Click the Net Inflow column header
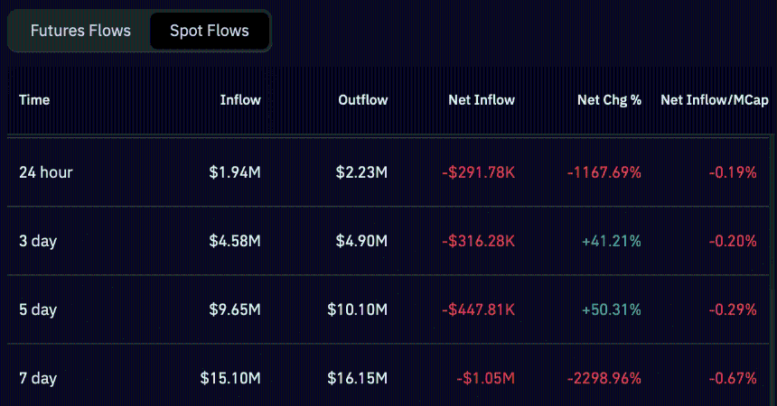 pos(482,100)
